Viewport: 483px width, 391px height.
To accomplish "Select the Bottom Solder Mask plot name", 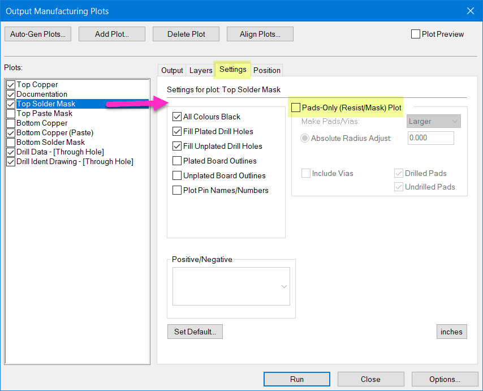I will click(50, 142).
